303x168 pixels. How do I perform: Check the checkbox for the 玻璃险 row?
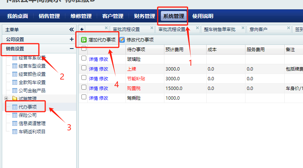click(x=84, y=59)
